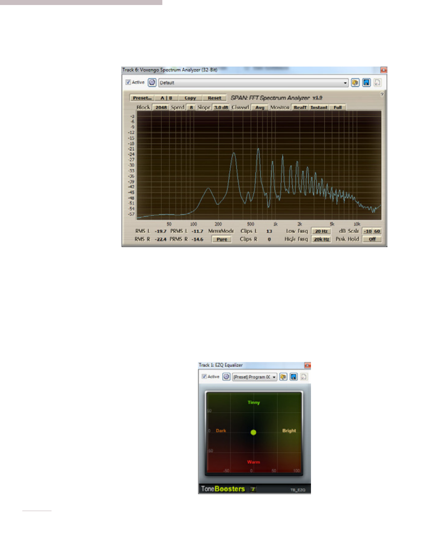Click the PRMS R value -14.6
The height and width of the screenshot is (538, 435).
(x=197, y=239)
